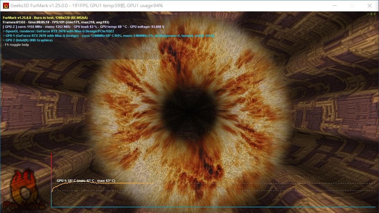The height and width of the screenshot is (213, 379).
Task: Click the 'GPU 2 (Intel(R) UHD Graphics)' line
Action: [x=28, y=40]
